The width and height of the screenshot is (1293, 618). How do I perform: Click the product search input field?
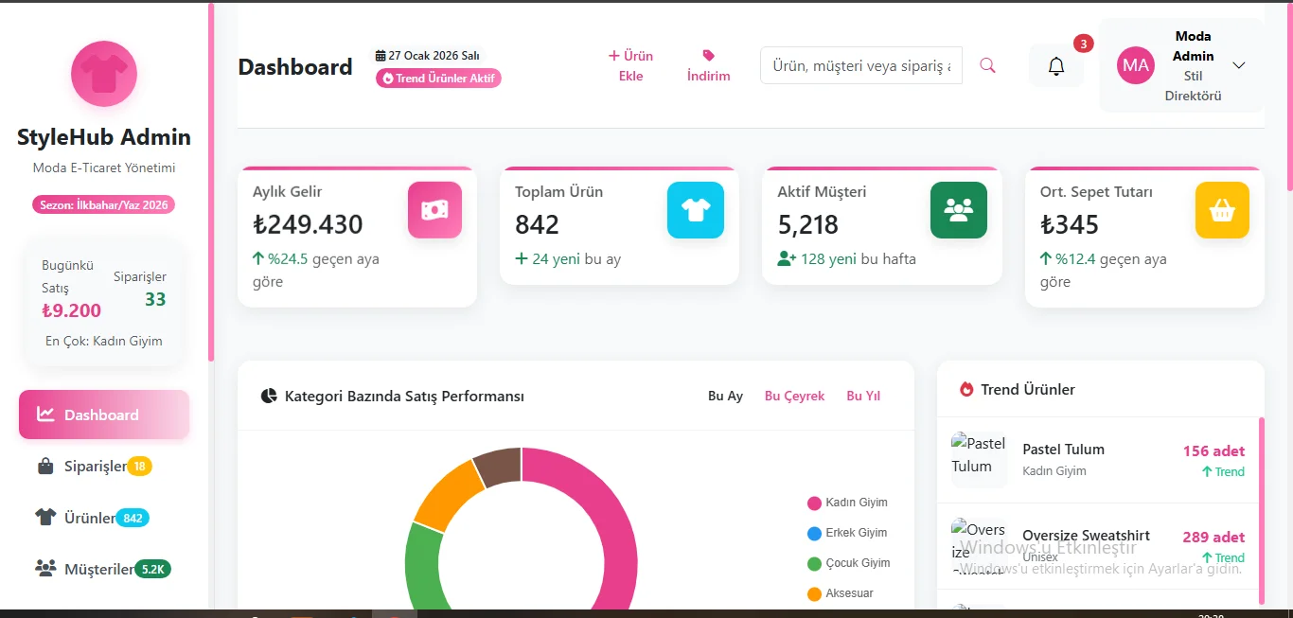[x=860, y=65]
